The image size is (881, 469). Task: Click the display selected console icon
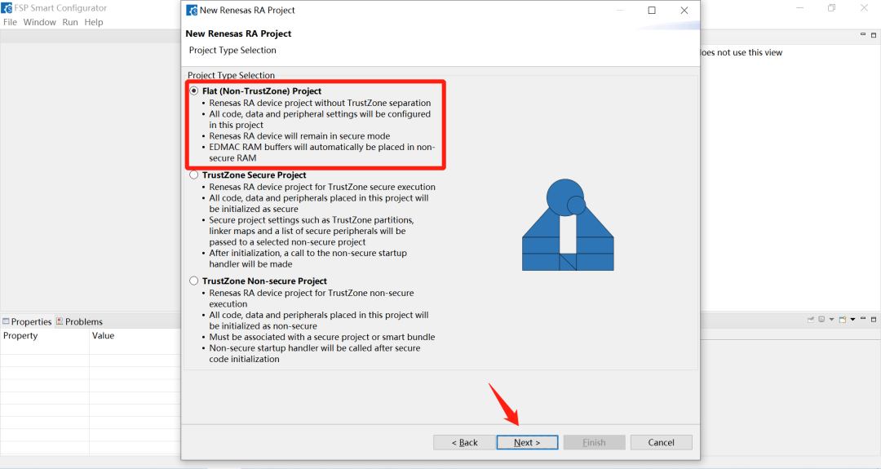(822, 319)
